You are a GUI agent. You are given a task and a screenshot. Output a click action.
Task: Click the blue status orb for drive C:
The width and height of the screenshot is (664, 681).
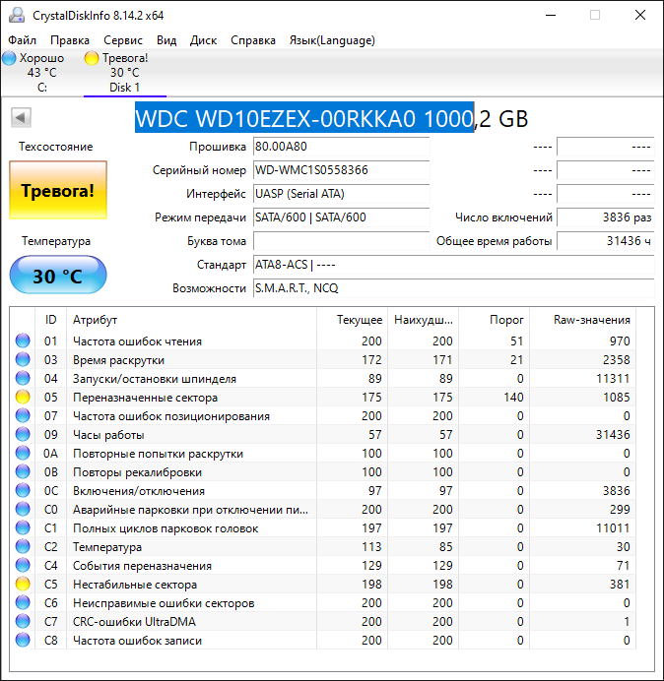[x=9, y=58]
